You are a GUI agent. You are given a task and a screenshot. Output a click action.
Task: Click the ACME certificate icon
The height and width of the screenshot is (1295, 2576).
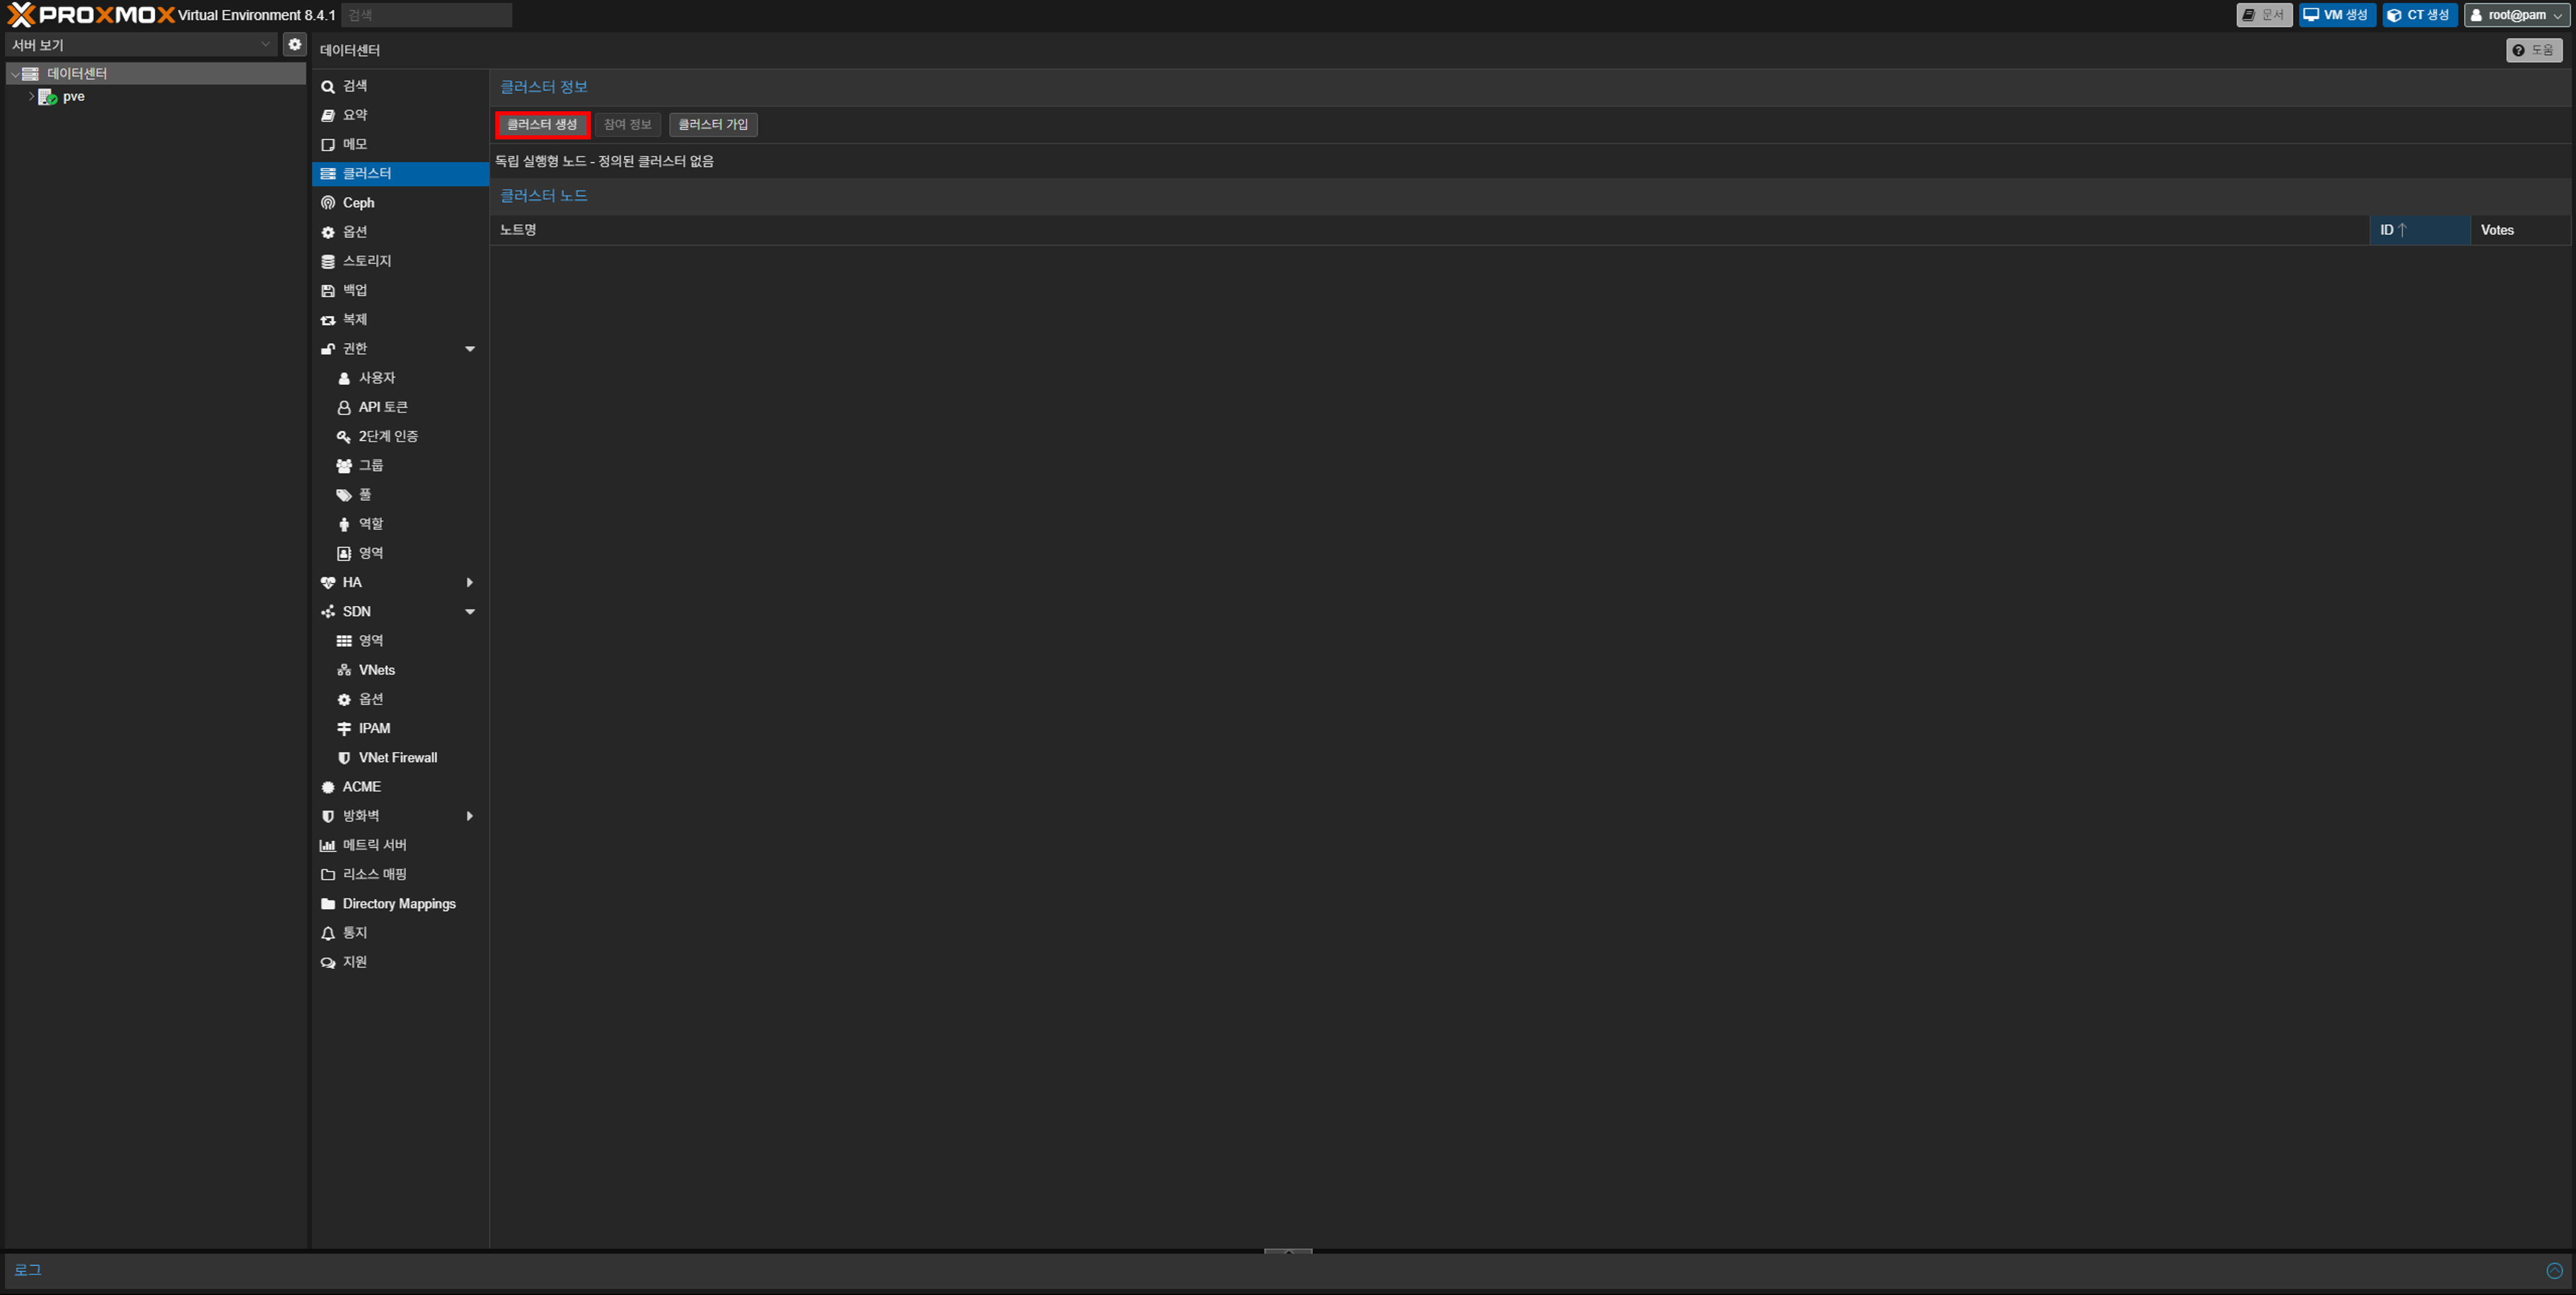(x=327, y=788)
